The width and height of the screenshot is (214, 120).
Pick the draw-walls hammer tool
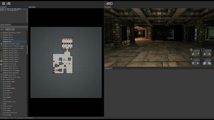pos(9,4)
